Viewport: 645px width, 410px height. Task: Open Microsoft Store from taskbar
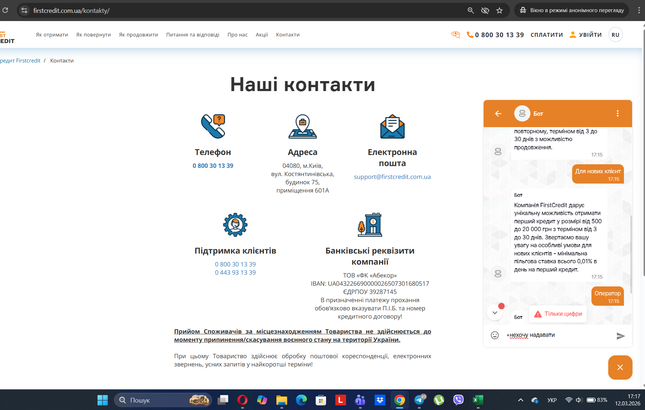coord(321,400)
